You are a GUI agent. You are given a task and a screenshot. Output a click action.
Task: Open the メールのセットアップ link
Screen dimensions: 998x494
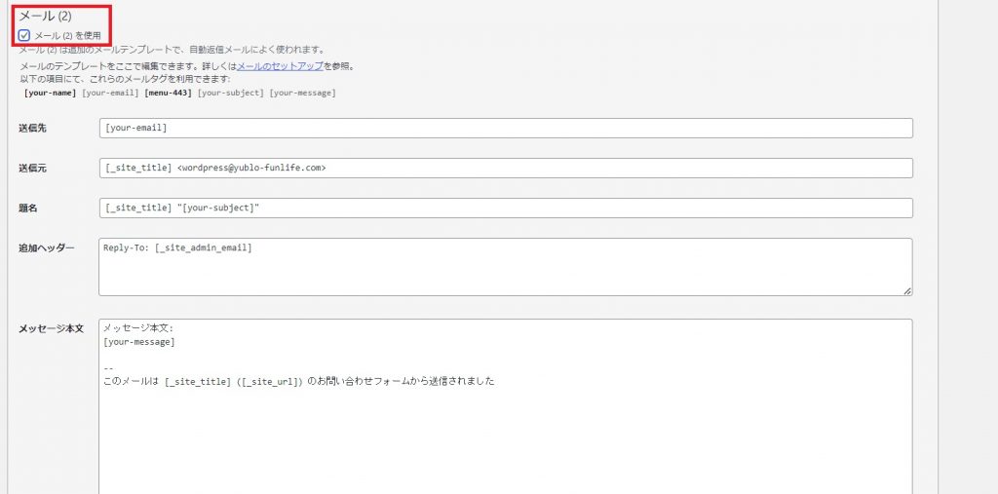click(x=280, y=66)
